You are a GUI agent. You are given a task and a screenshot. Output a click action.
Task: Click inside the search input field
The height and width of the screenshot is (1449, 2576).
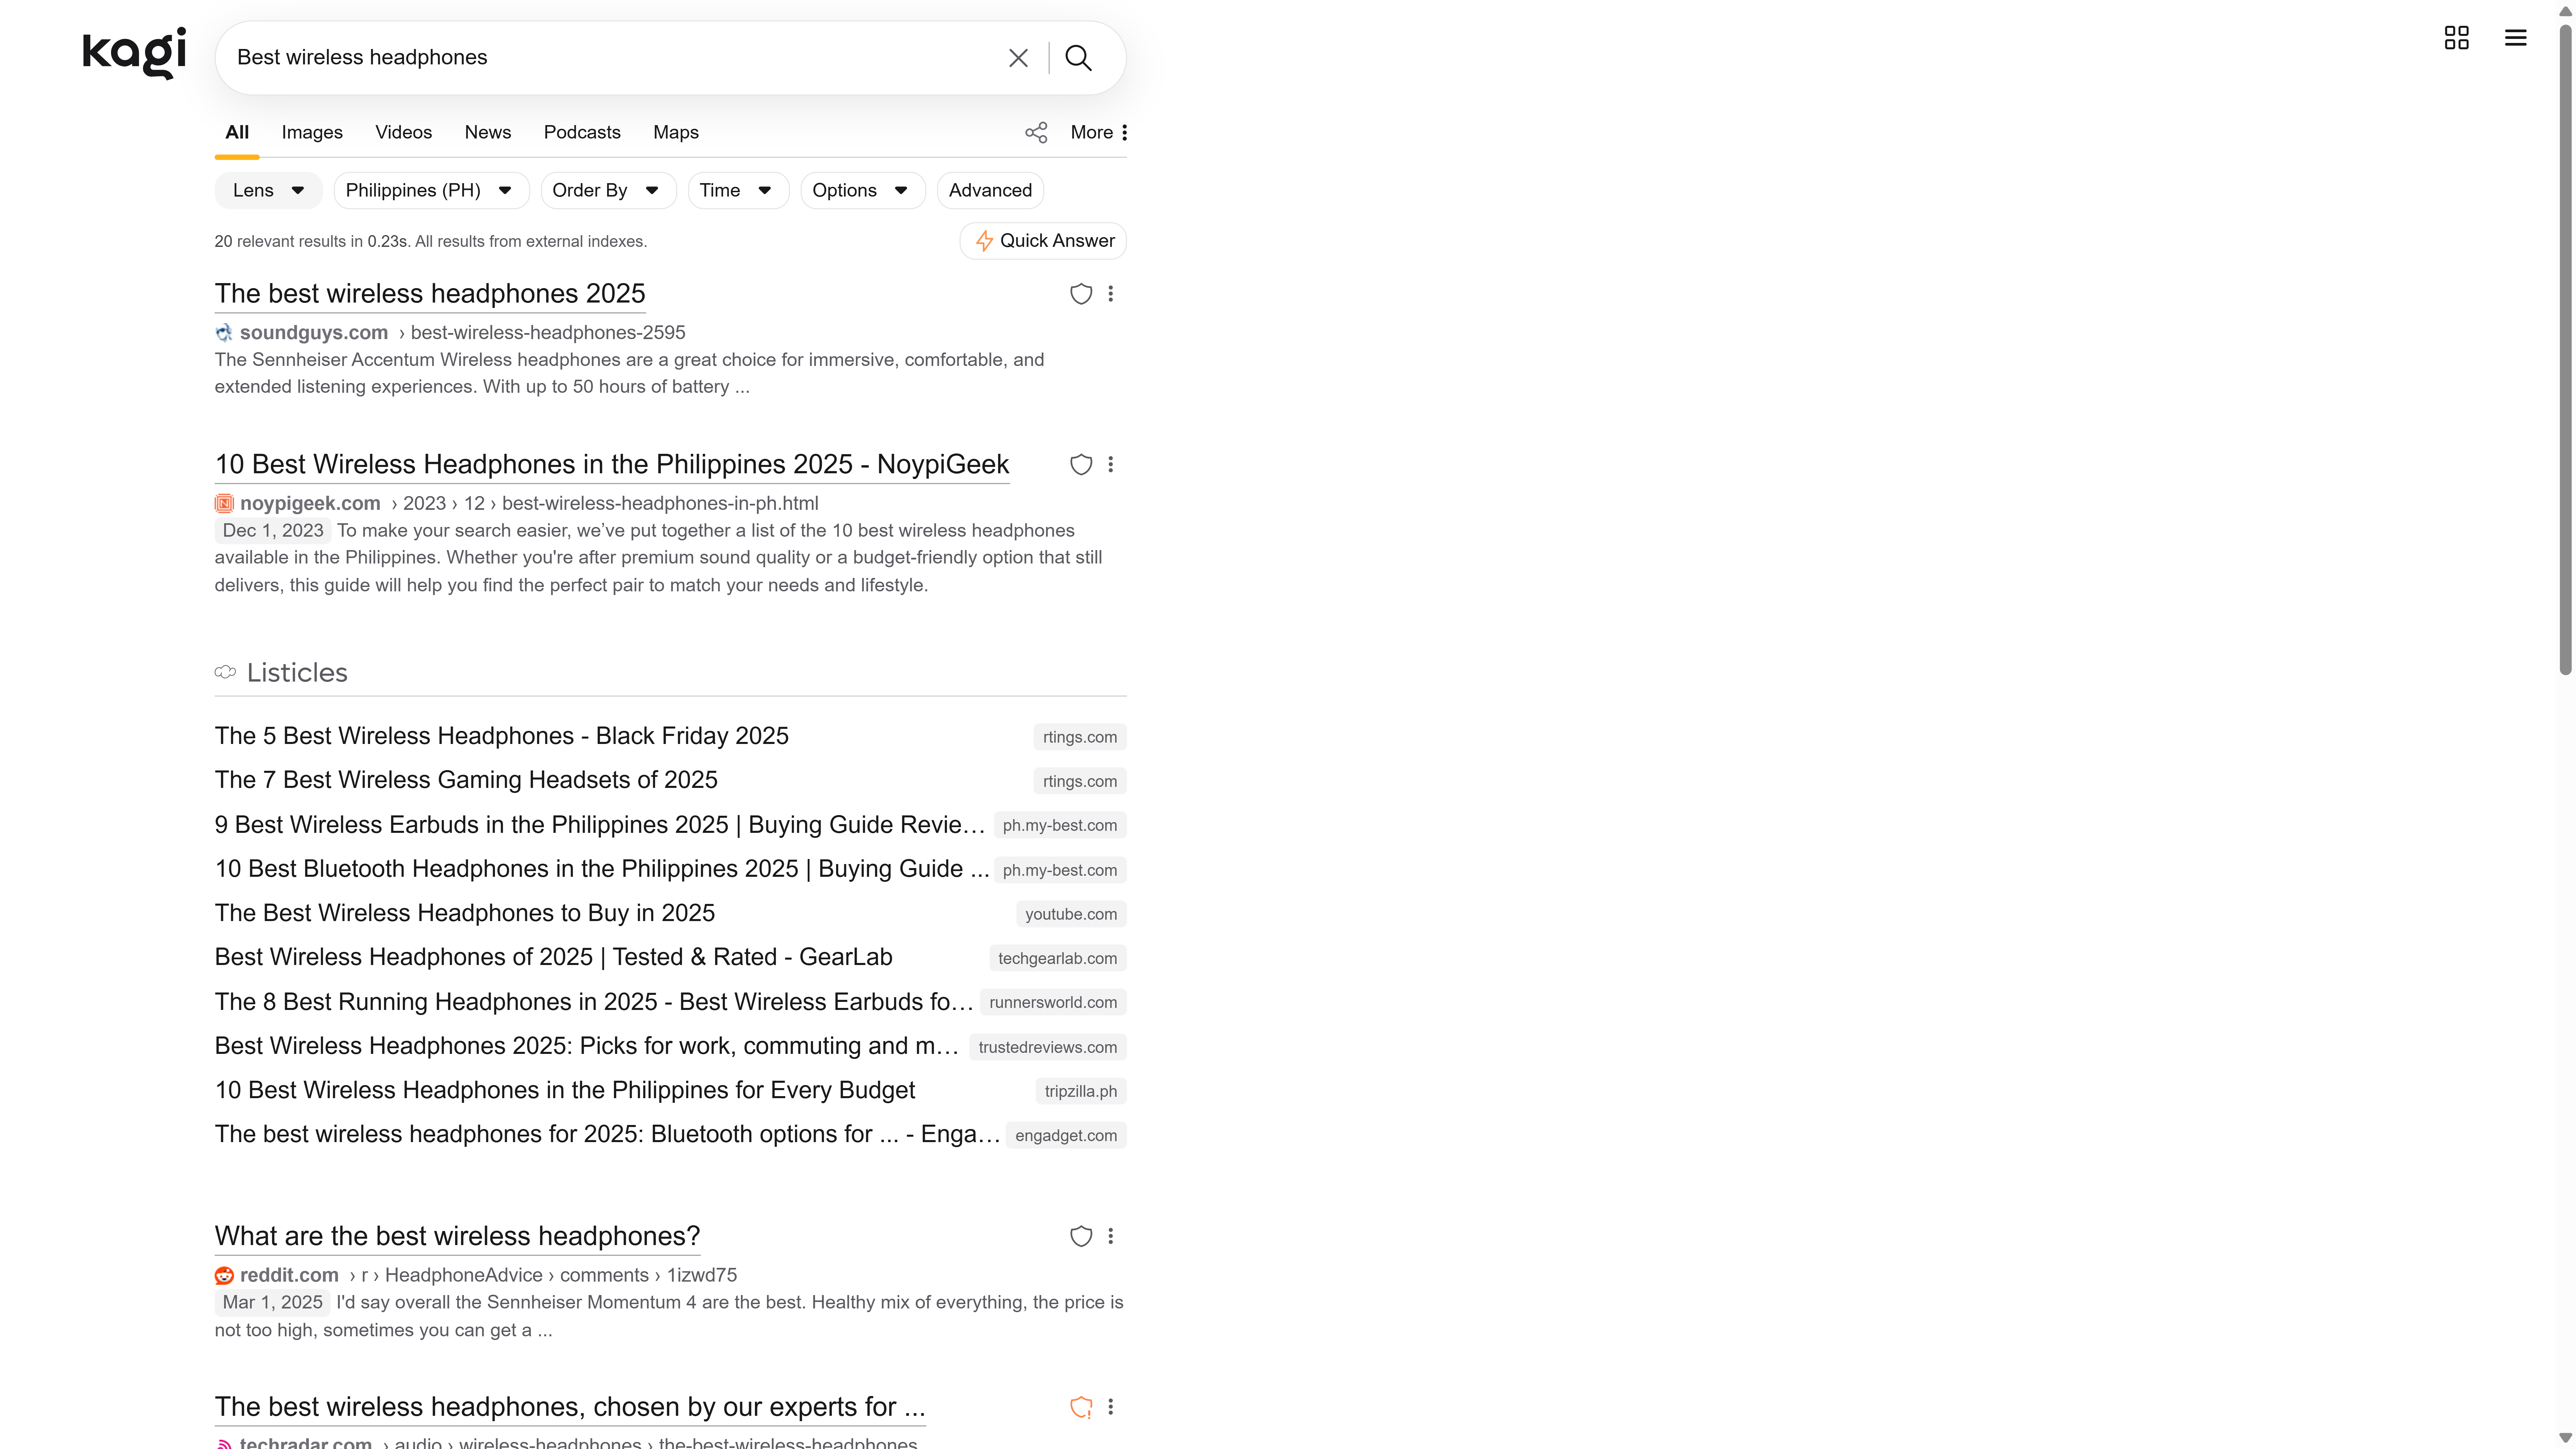click(x=600, y=58)
